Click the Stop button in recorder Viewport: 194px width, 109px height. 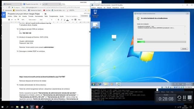tap(189, 98)
